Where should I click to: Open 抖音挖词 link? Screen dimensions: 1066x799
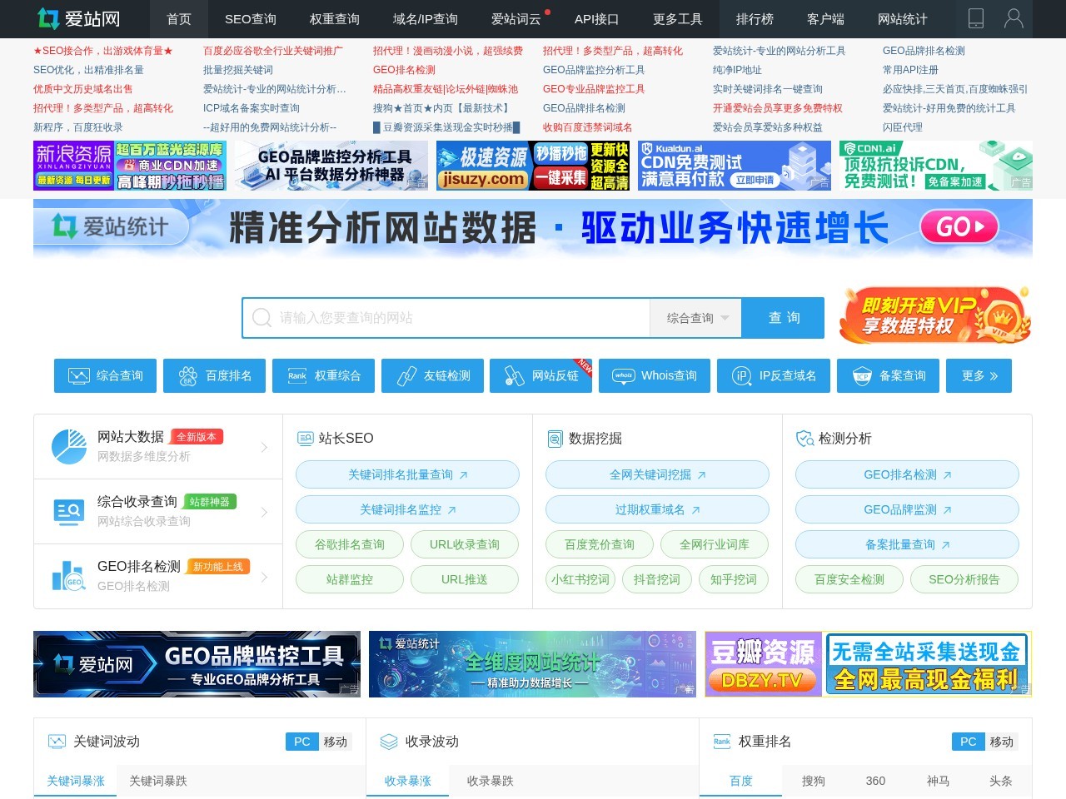[x=657, y=580]
